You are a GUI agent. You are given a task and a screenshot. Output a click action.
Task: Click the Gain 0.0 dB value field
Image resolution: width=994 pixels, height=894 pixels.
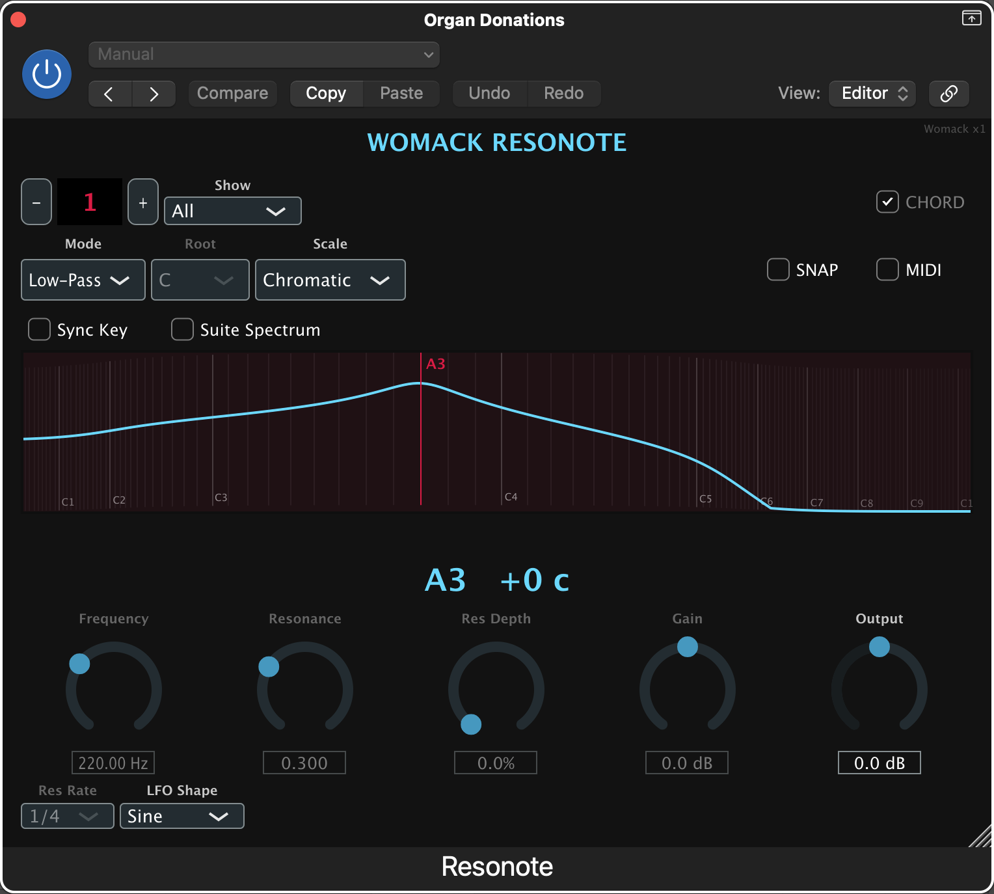point(687,763)
